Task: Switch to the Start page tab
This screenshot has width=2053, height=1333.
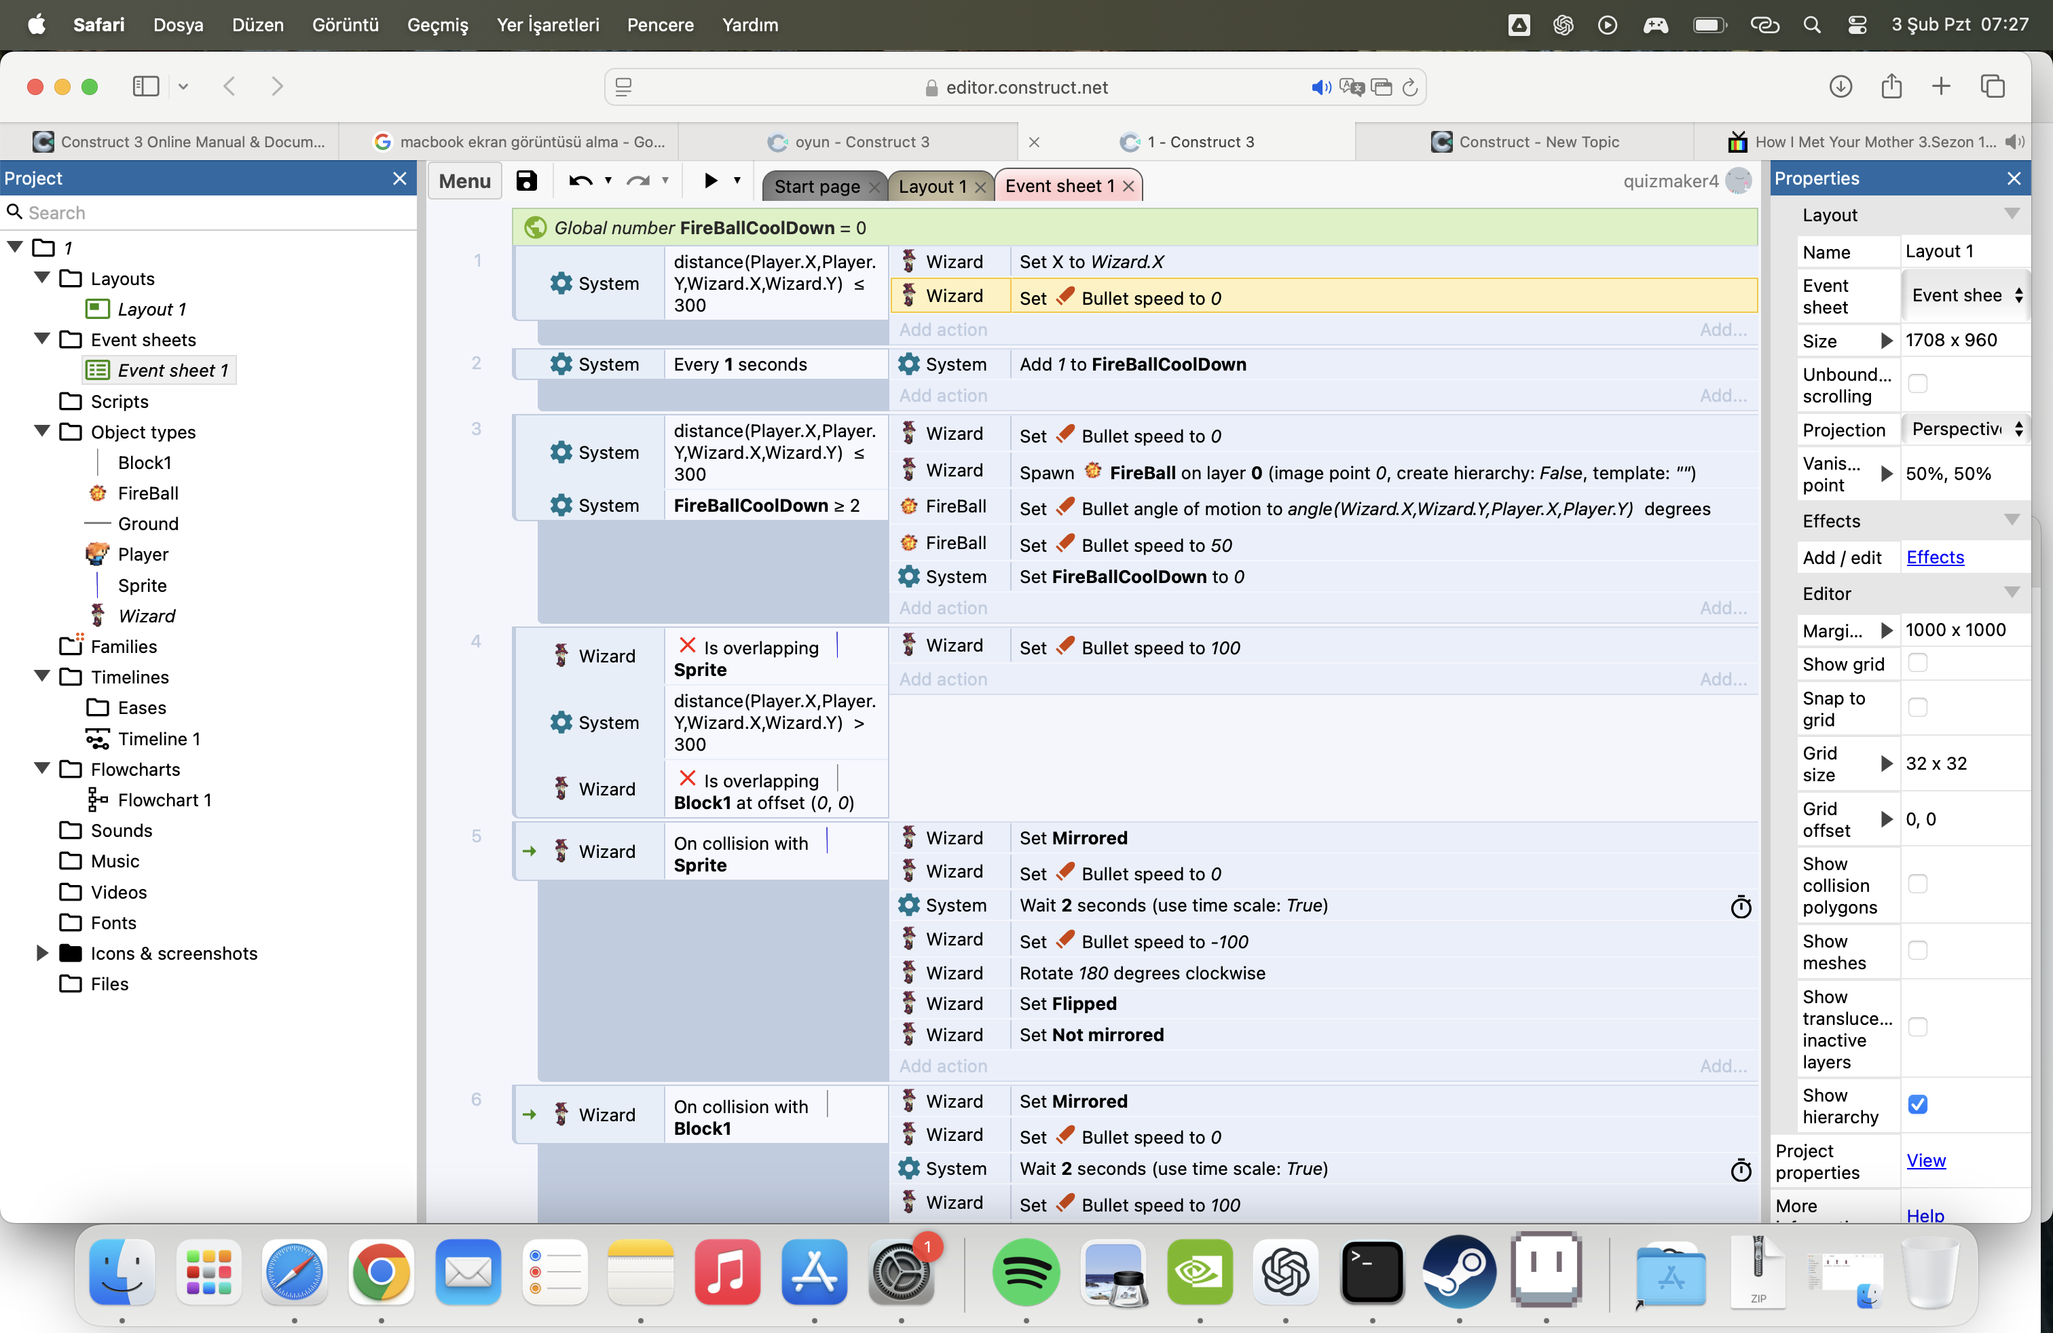Action: 816,186
